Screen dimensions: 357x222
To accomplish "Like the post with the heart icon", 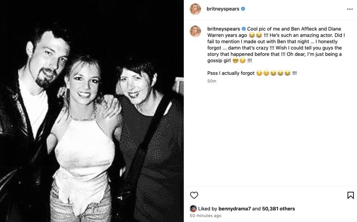I will [194, 195].
